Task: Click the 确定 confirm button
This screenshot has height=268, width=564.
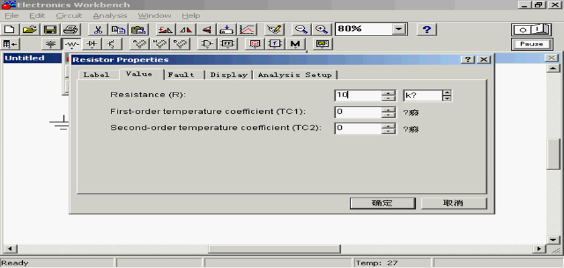Action: [x=381, y=203]
